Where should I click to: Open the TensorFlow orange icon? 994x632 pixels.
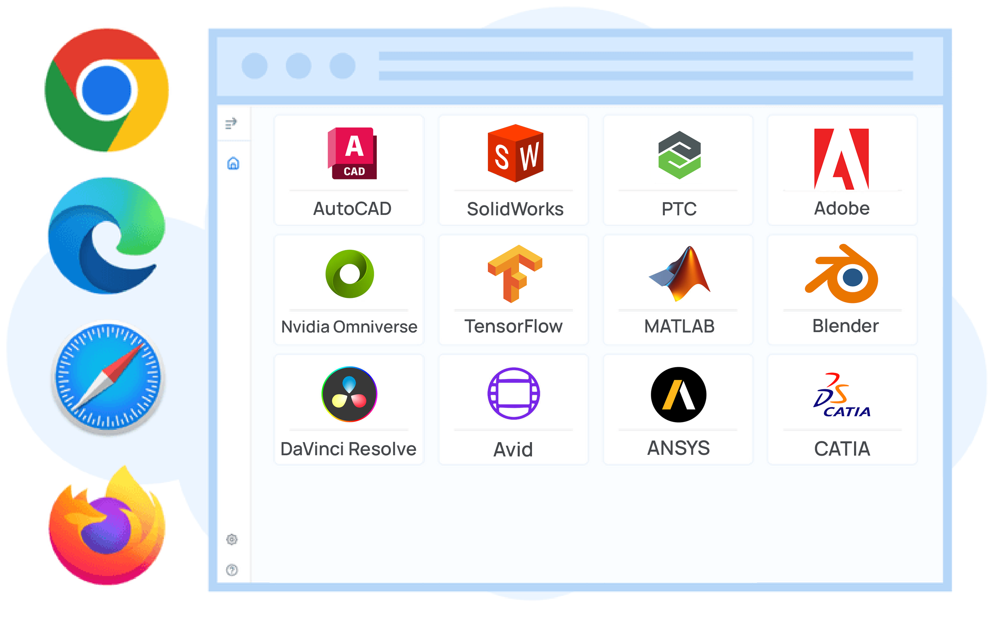pos(515,274)
